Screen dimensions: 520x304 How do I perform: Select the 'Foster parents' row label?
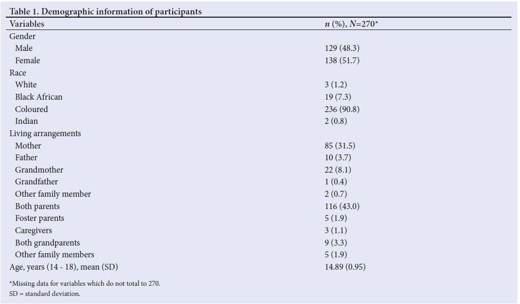[40, 218]
